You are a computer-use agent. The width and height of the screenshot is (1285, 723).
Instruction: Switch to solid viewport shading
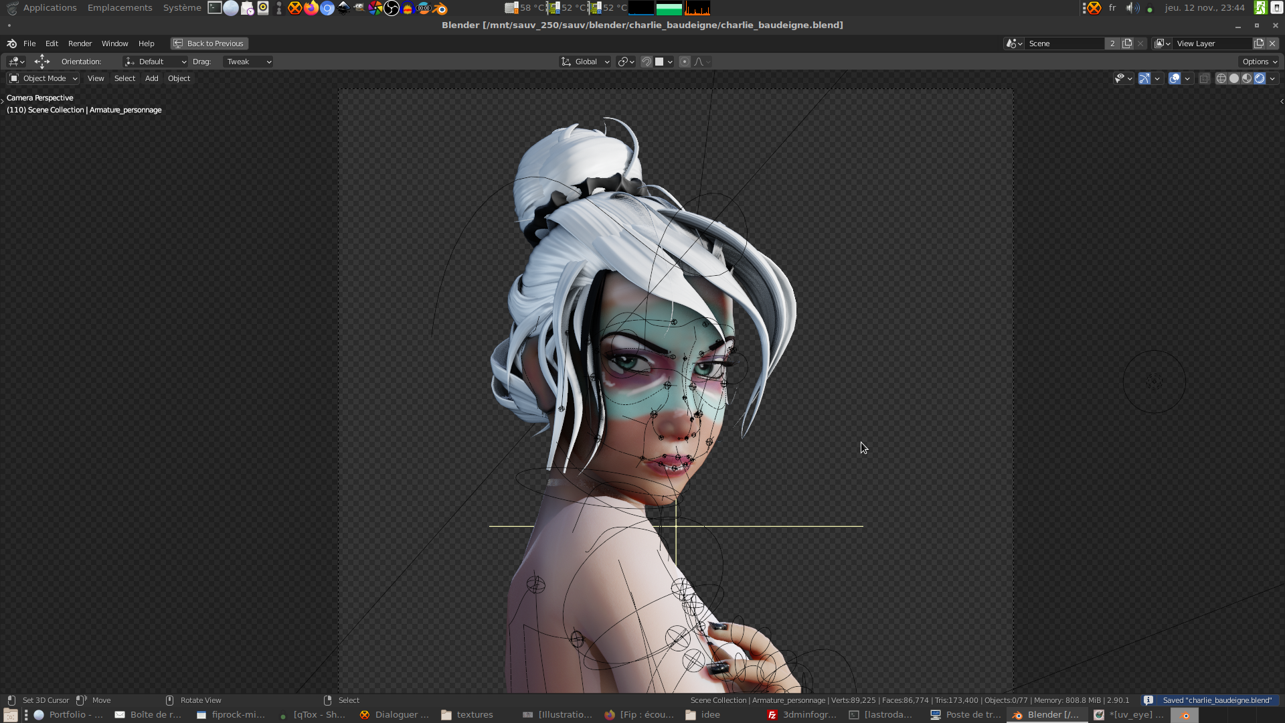pos(1234,79)
